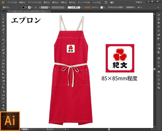Select the Selection tool (black arrow)
Viewport: 162px width, 131px height.
3,16
